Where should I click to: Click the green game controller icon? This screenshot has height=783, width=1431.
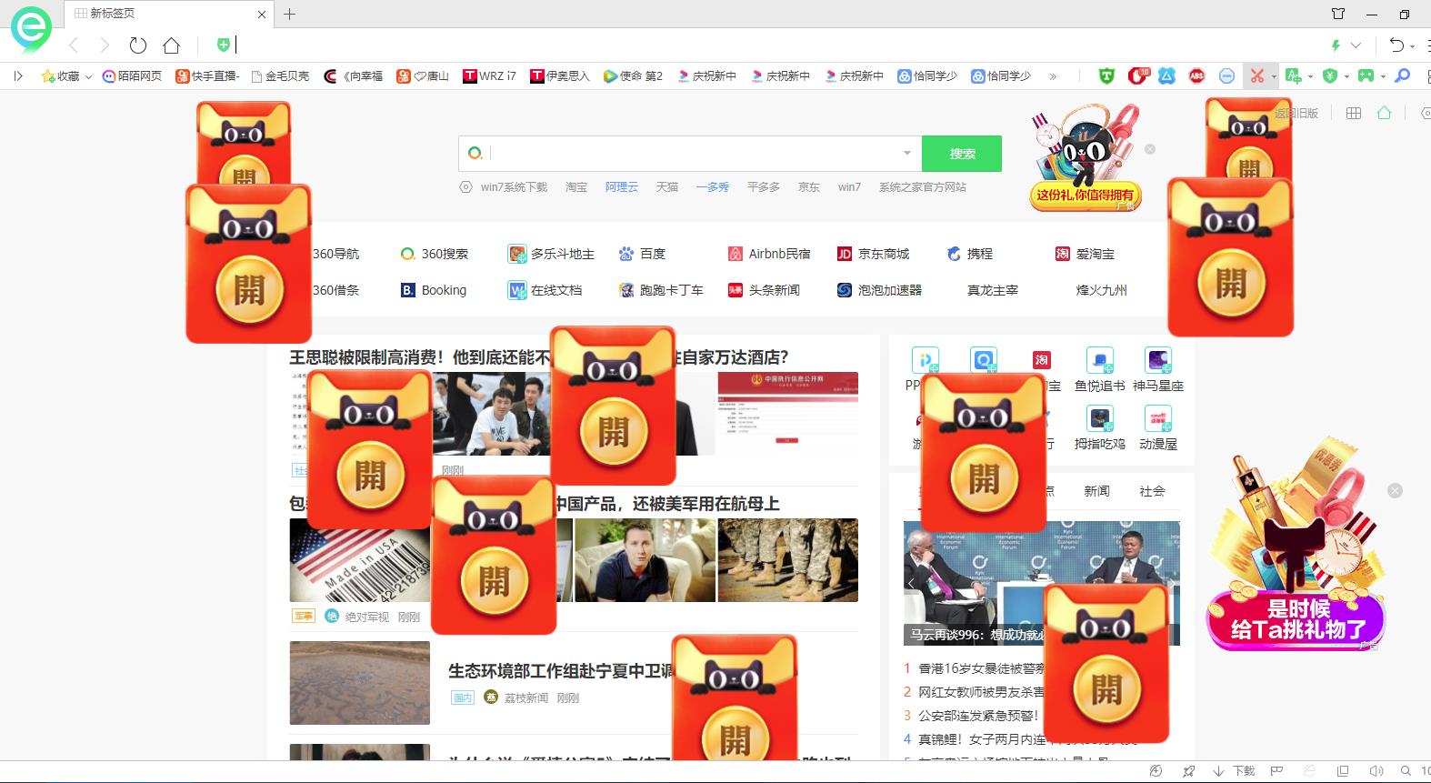tap(1366, 76)
